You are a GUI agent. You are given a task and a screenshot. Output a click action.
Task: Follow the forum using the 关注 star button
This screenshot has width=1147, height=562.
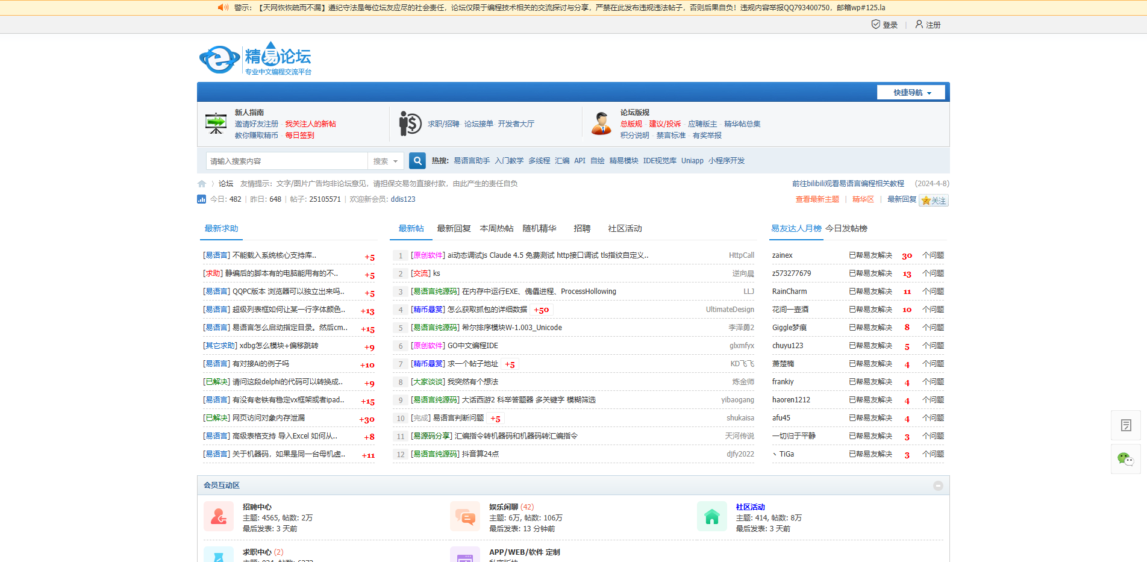point(934,200)
